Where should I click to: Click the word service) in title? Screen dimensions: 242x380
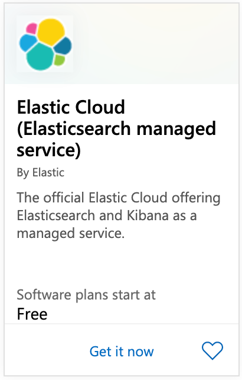tap(48, 150)
